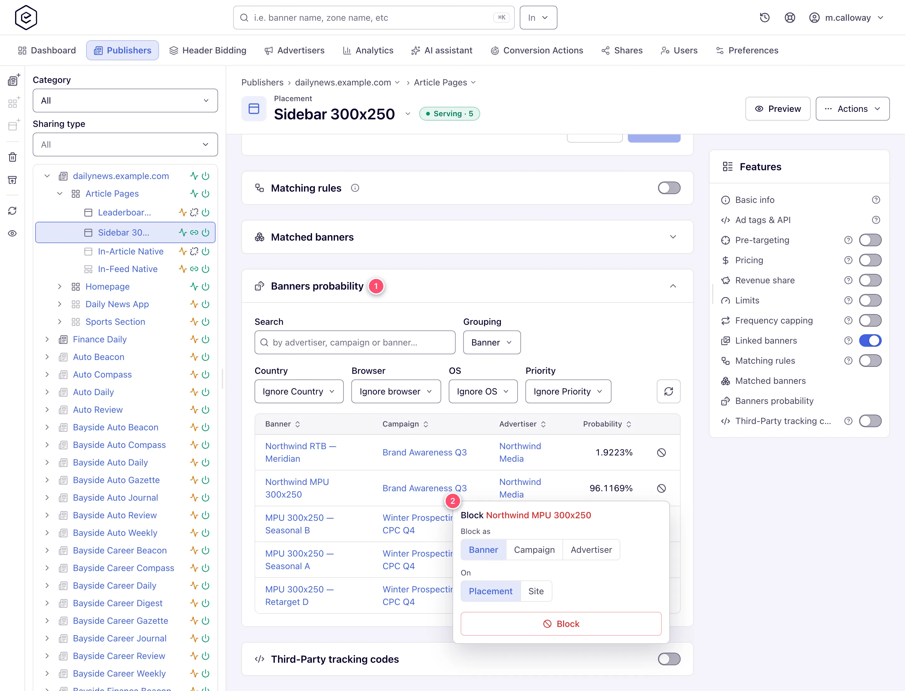Screen dimensions: 905x691
Task: Click block icon for Northwind MPU 300x250 row
Action: [661, 488]
